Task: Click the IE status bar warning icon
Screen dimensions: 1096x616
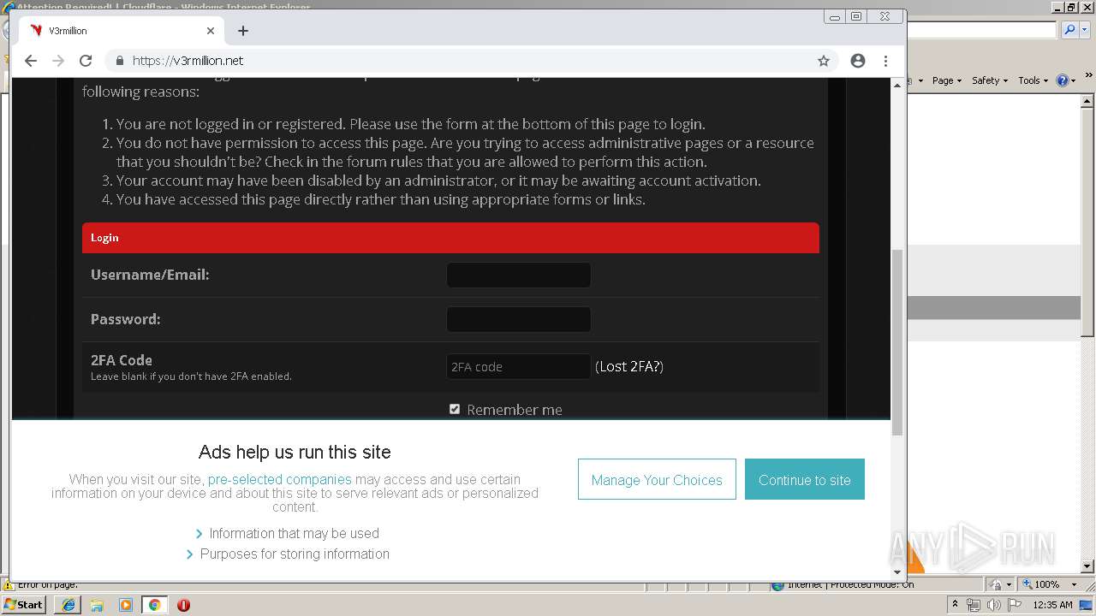Action: coord(9,585)
